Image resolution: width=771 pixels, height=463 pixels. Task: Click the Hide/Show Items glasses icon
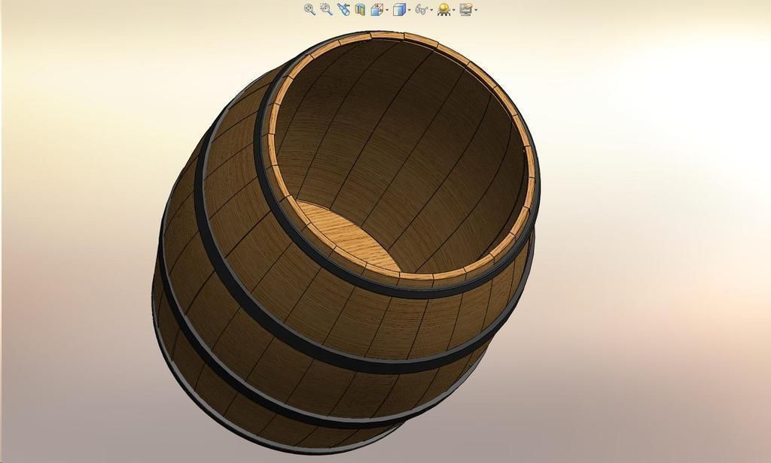click(x=422, y=9)
